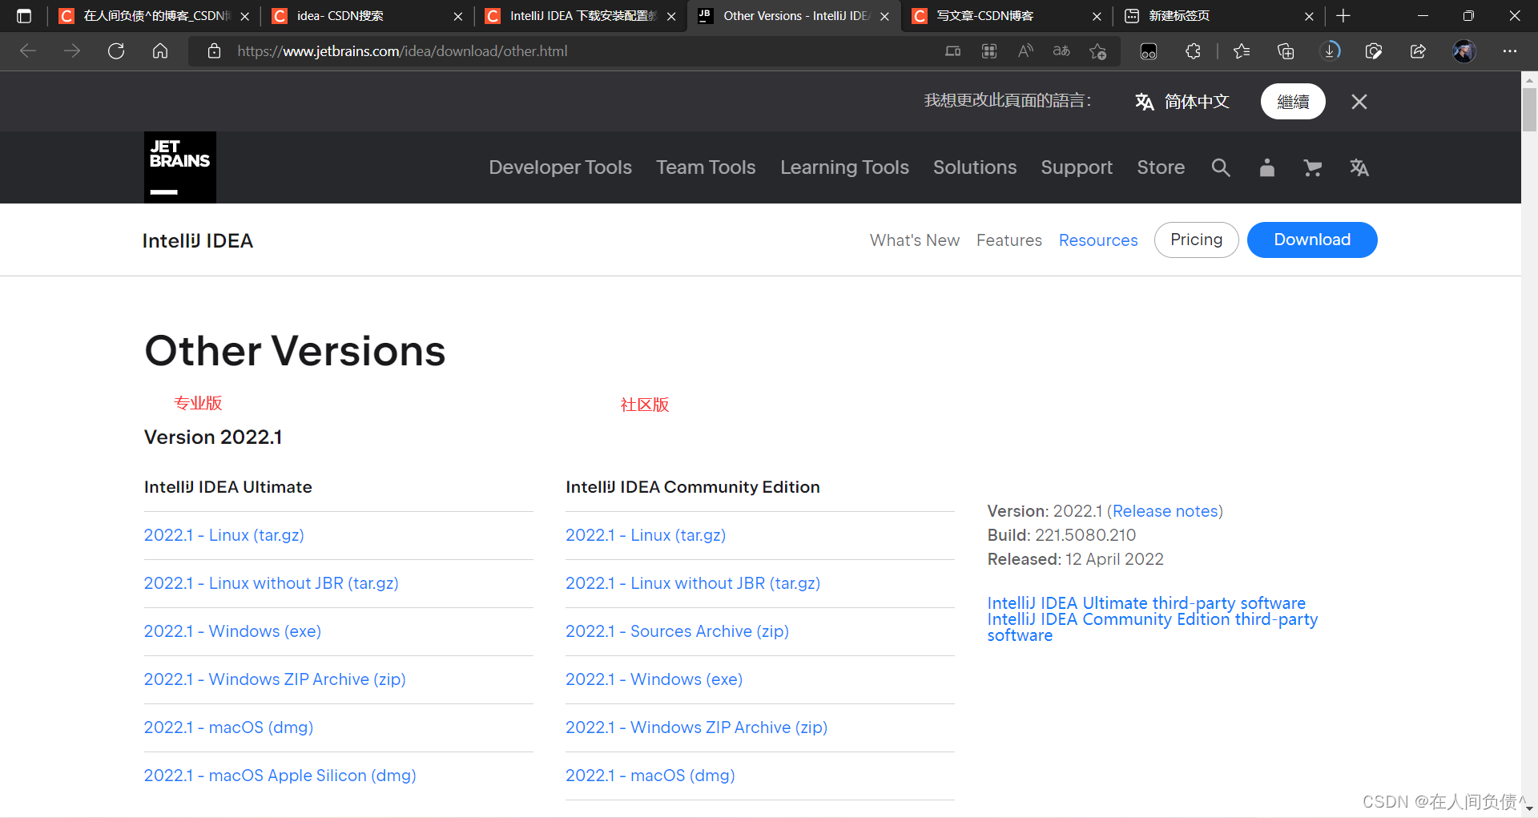This screenshot has width=1538, height=818.
Task: Switch to the 写文章-CSDN博客 tab
Action: pos(1007,16)
